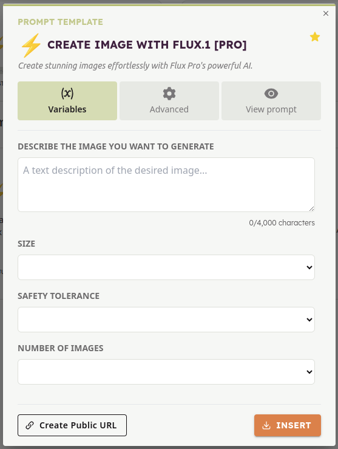Click the (x) variables icon

pyautogui.click(x=67, y=94)
